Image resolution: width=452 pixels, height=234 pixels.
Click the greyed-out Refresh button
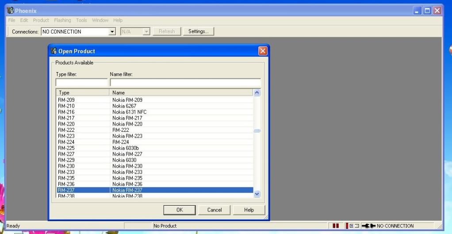point(167,31)
